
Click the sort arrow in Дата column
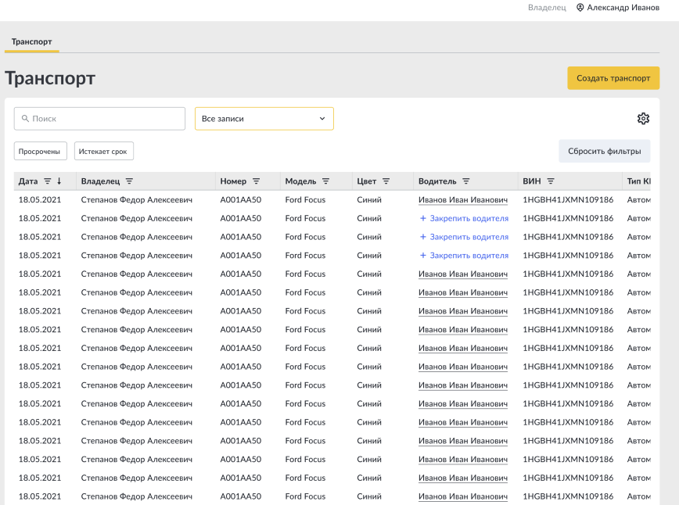59,181
